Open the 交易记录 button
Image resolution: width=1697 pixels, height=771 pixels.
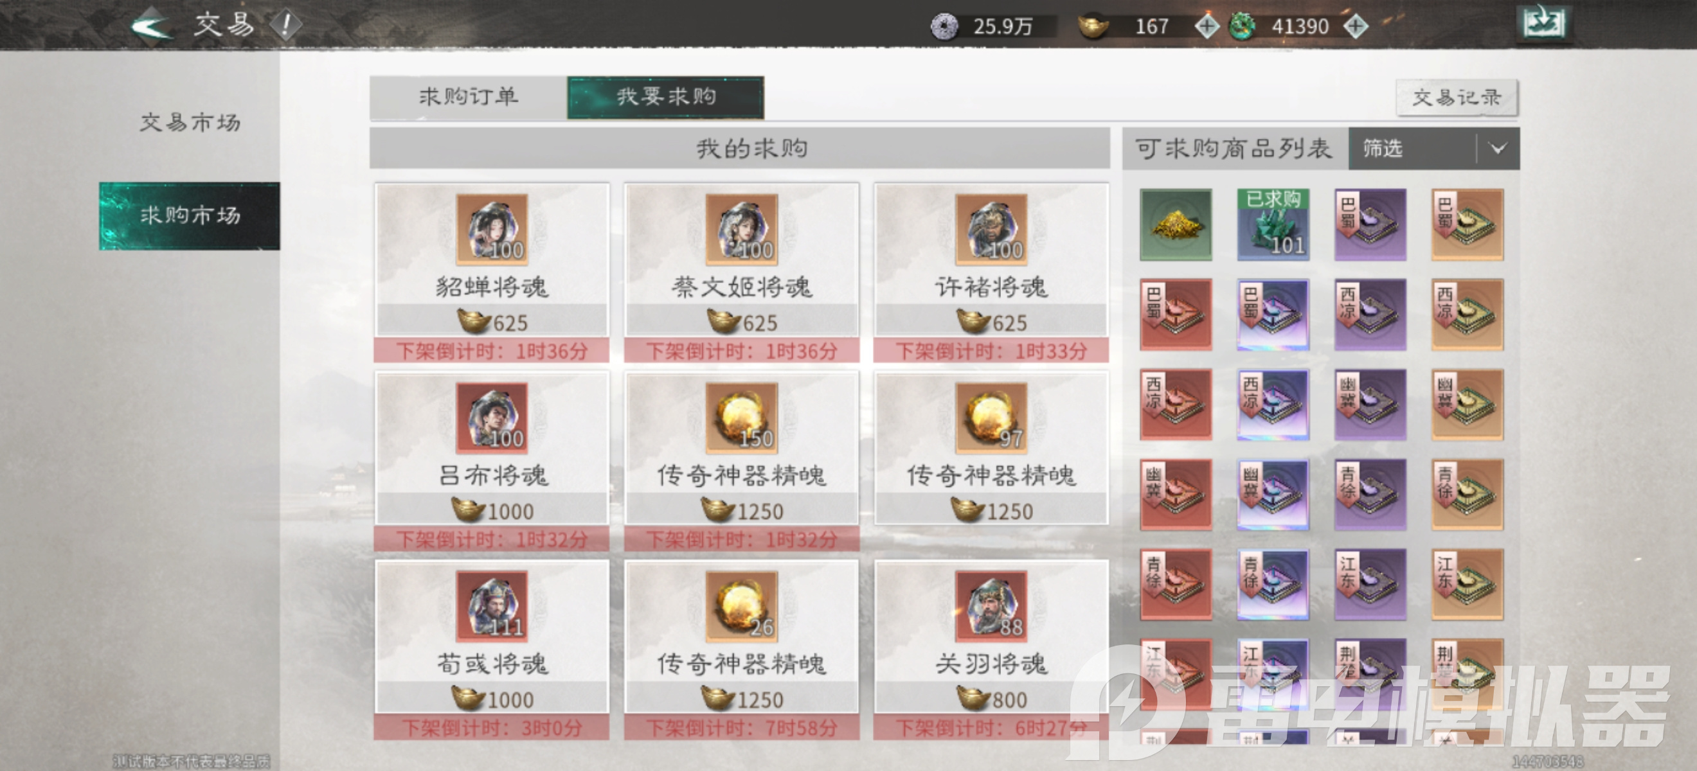pyautogui.click(x=1457, y=98)
